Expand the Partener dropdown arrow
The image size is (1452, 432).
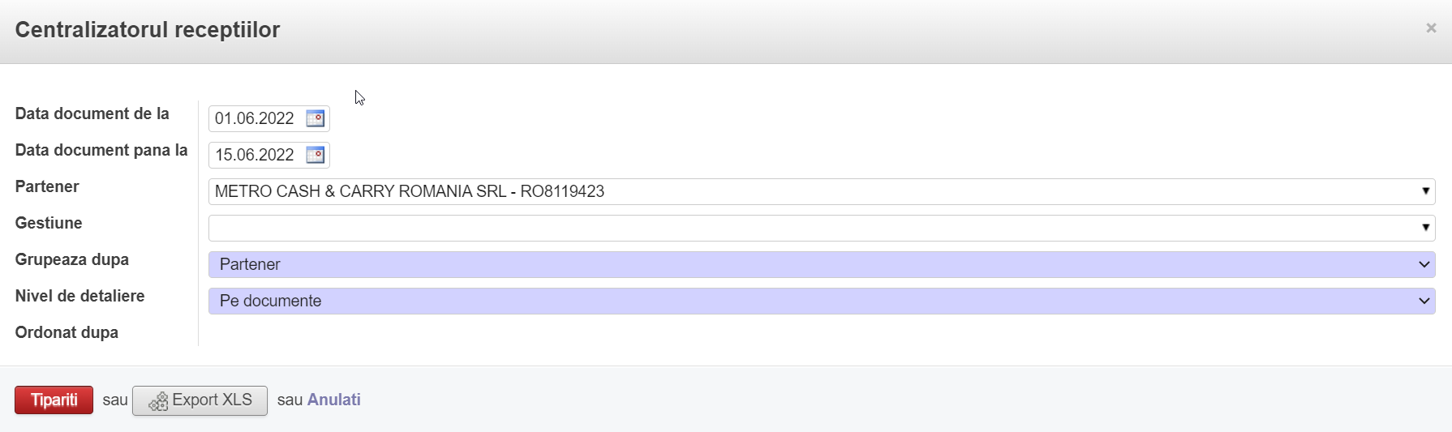[x=1425, y=191]
